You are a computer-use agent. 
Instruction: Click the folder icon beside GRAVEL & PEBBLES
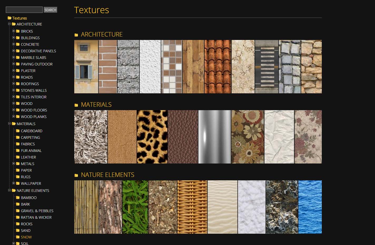[x=18, y=211]
